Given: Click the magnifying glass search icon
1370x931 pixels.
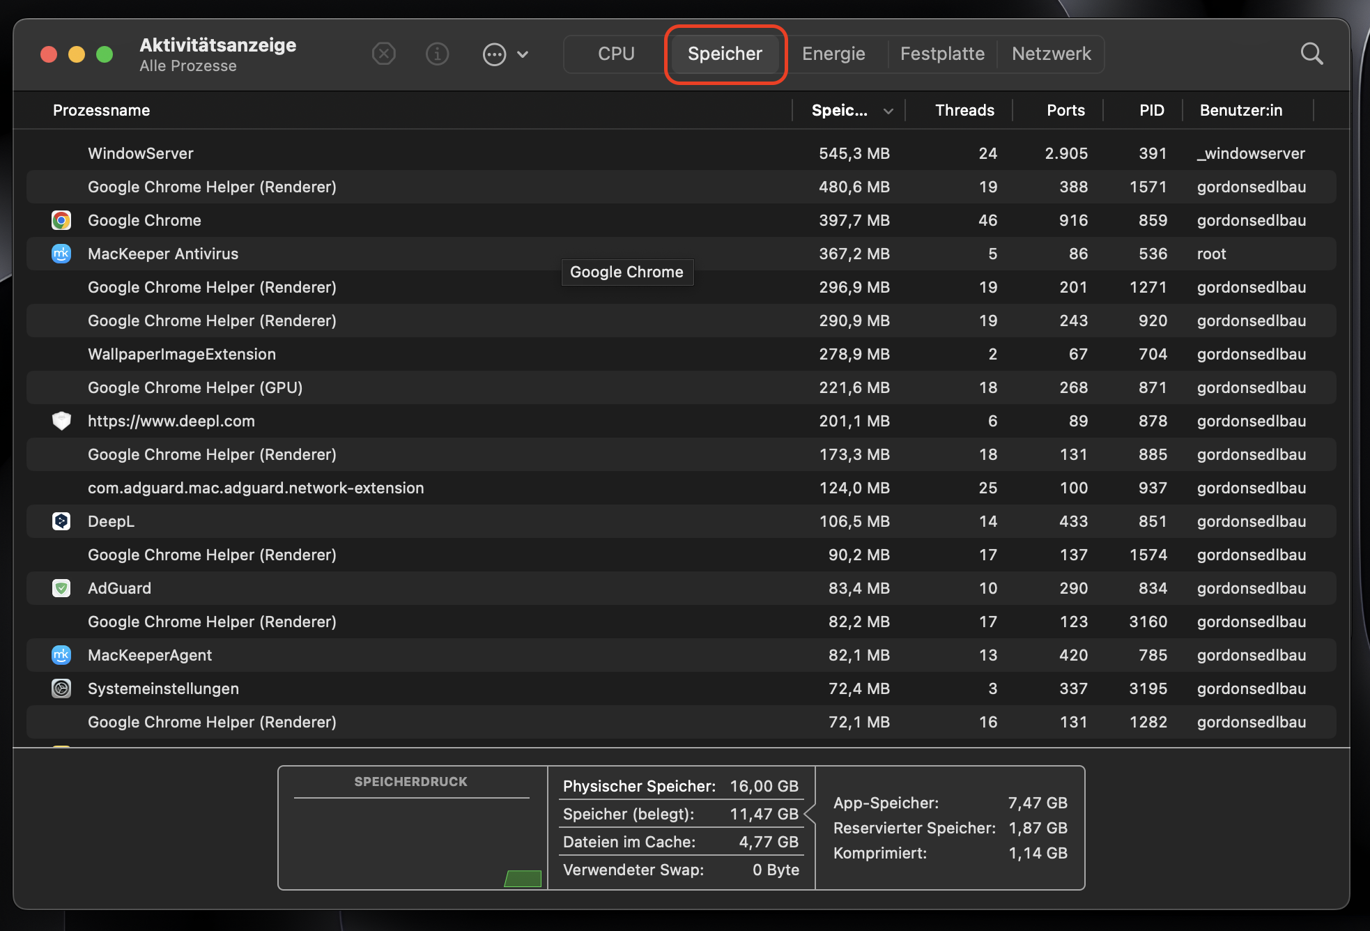Looking at the screenshot, I should pos(1311,54).
